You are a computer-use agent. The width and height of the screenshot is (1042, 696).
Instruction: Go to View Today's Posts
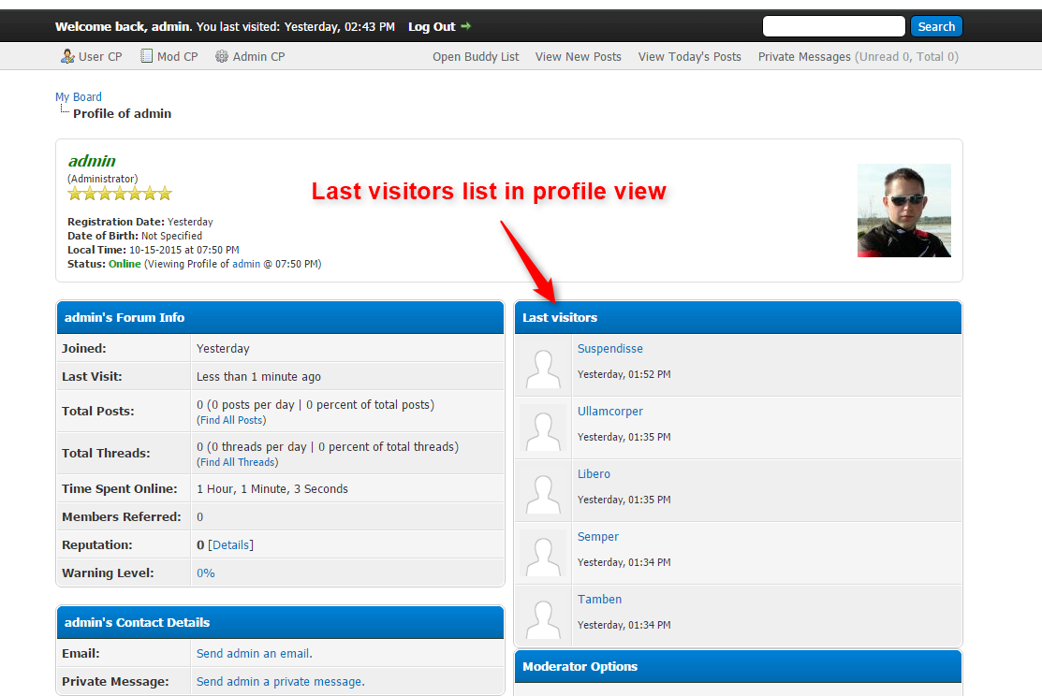(x=689, y=57)
